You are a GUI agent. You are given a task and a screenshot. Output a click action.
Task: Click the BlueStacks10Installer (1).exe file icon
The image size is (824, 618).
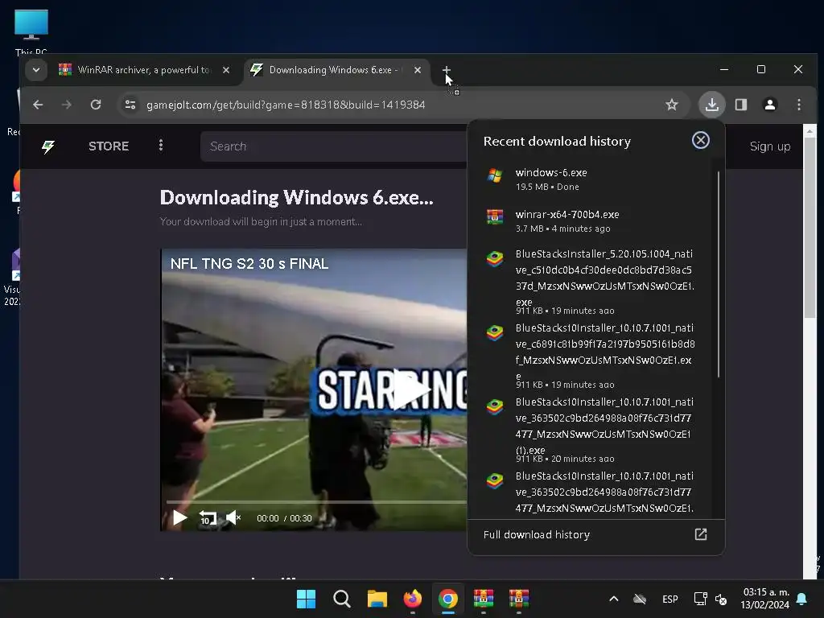point(495,406)
